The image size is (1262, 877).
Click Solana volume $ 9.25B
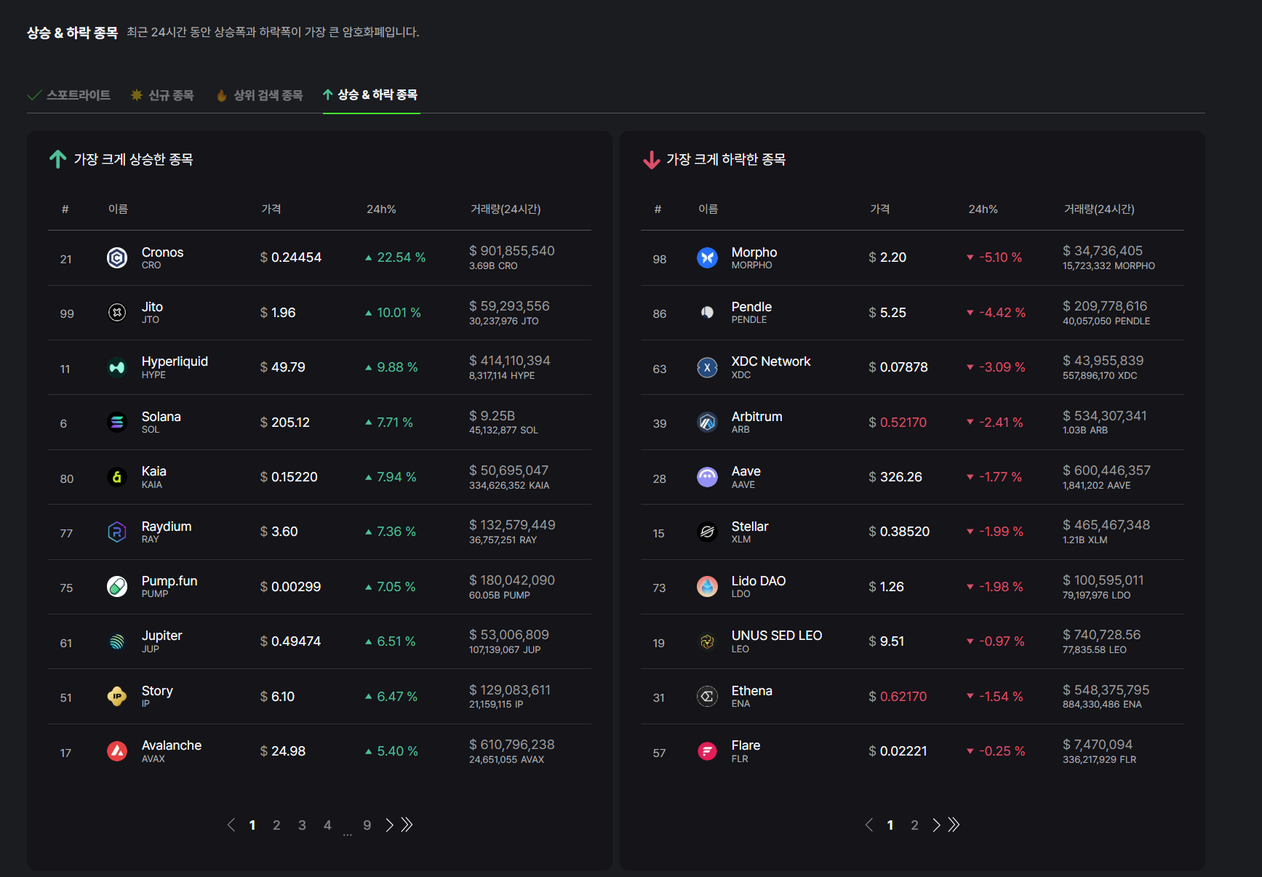[x=492, y=416]
